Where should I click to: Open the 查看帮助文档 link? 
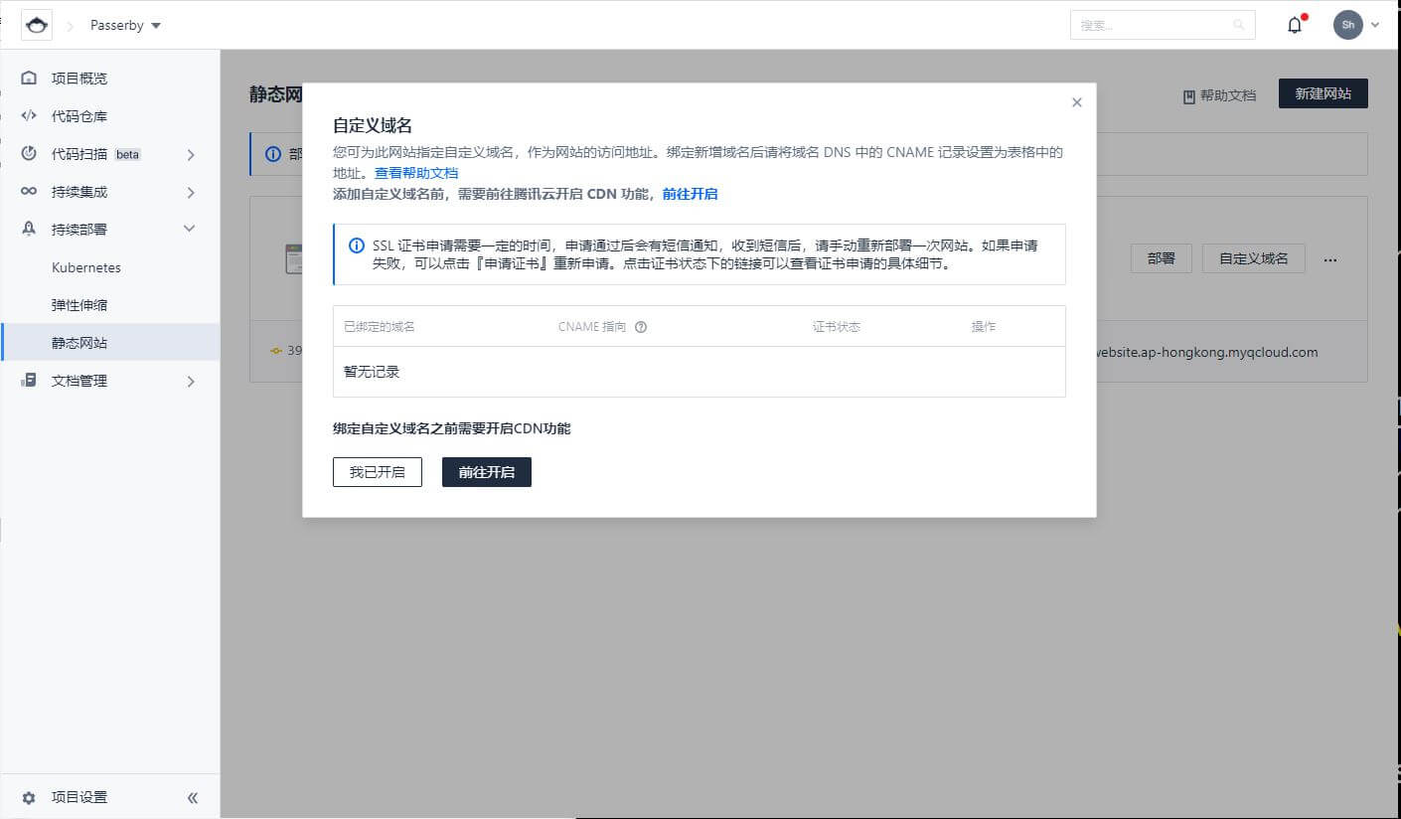[x=415, y=173]
